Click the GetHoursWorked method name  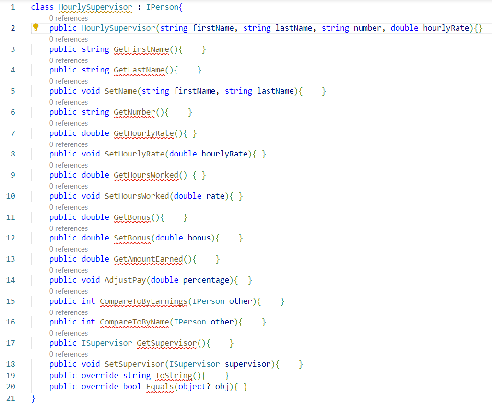pos(146,175)
